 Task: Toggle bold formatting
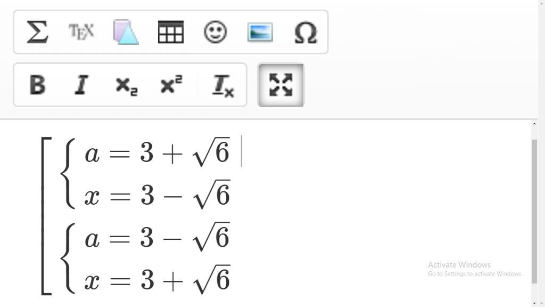[37, 85]
